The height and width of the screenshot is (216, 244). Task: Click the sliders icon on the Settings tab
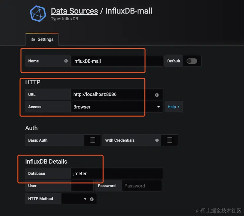[x=33, y=39]
